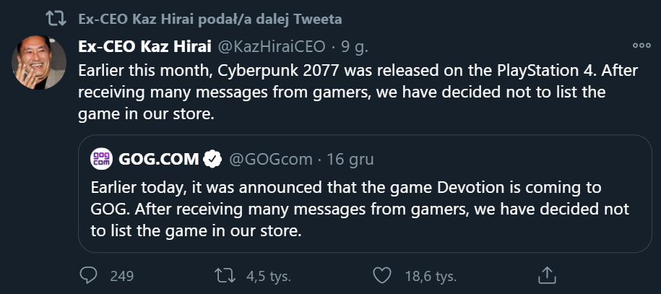Like the tweet with the heart icon
Image resolution: width=661 pixels, height=294 pixels.
pyautogui.click(x=381, y=275)
